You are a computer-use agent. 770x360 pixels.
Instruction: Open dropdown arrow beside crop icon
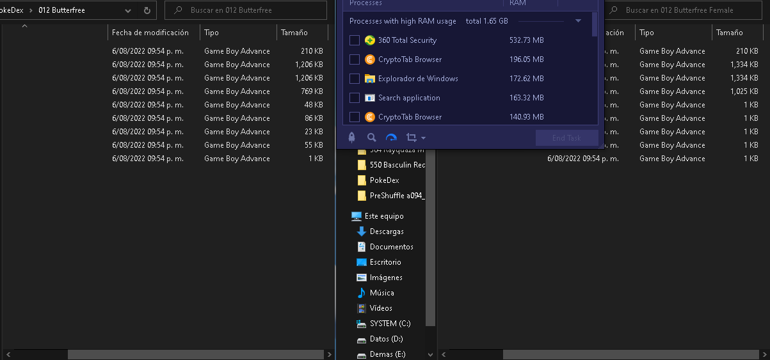(x=423, y=138)
